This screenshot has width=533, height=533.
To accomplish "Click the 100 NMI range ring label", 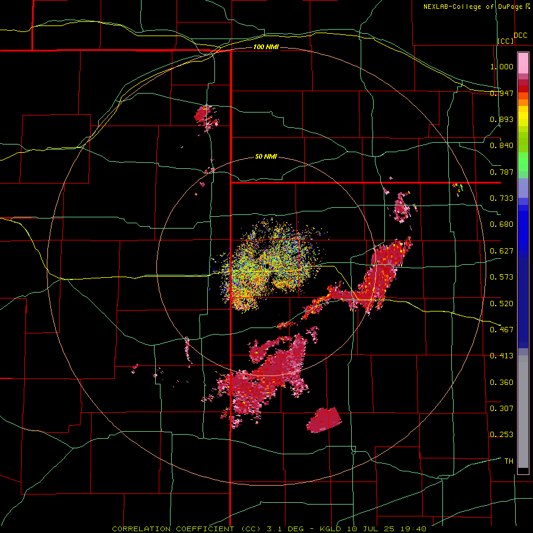I will (266, 47).
